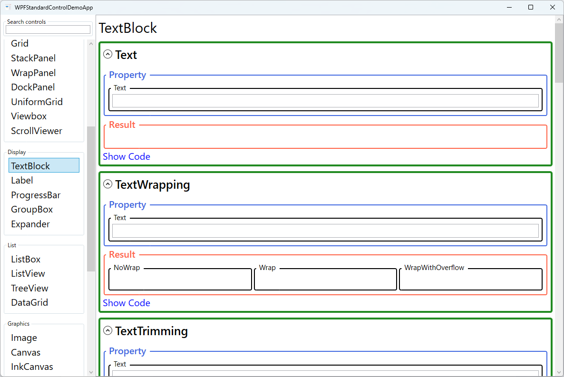Click sidebar scrollbar up arrow

coord(91,44)
